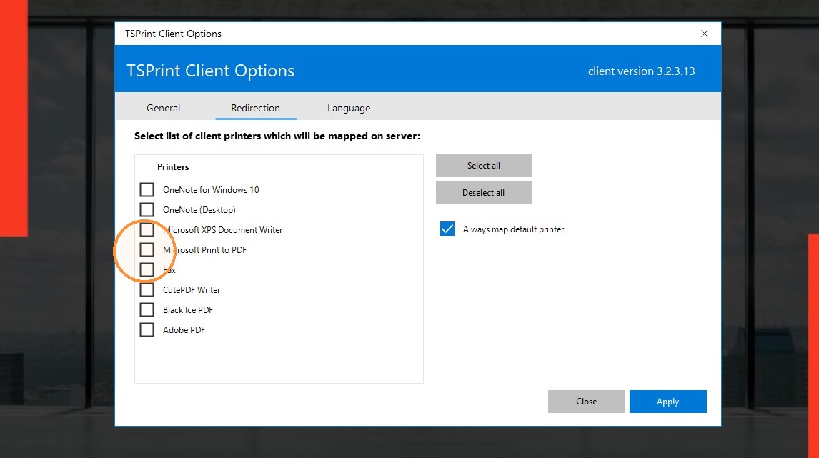Image resolution: width=819 pixels, height=458 pixels.
Task: Click the Always map default printer label text
Action: click(513, 229)
